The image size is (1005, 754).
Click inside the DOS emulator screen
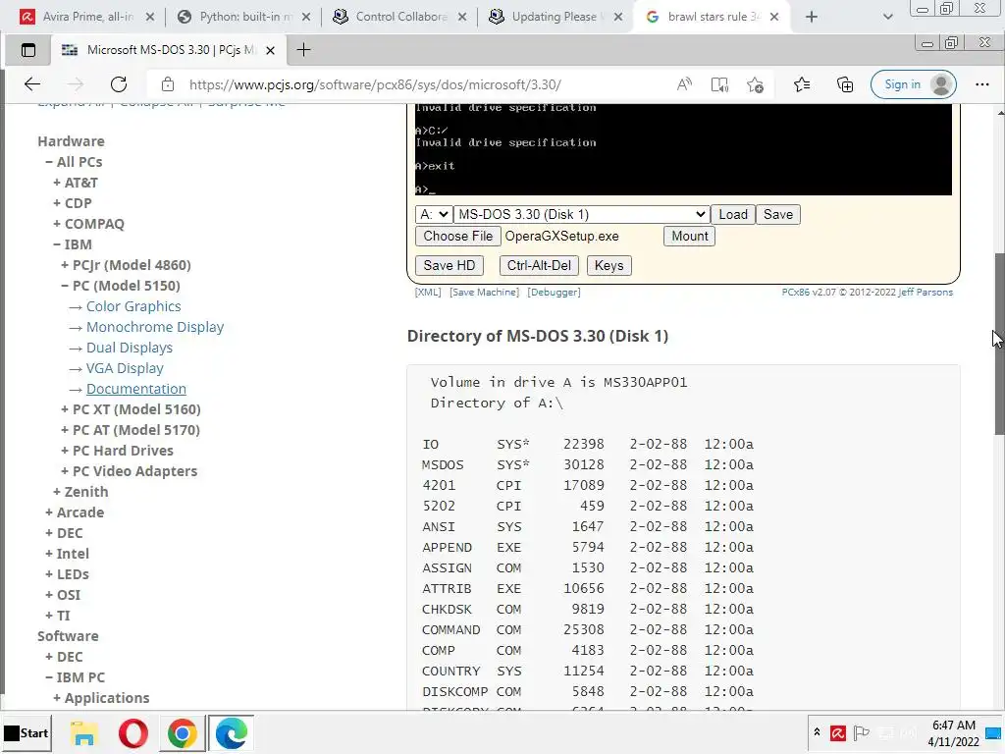pyautogui.click(x=683, y=149)
